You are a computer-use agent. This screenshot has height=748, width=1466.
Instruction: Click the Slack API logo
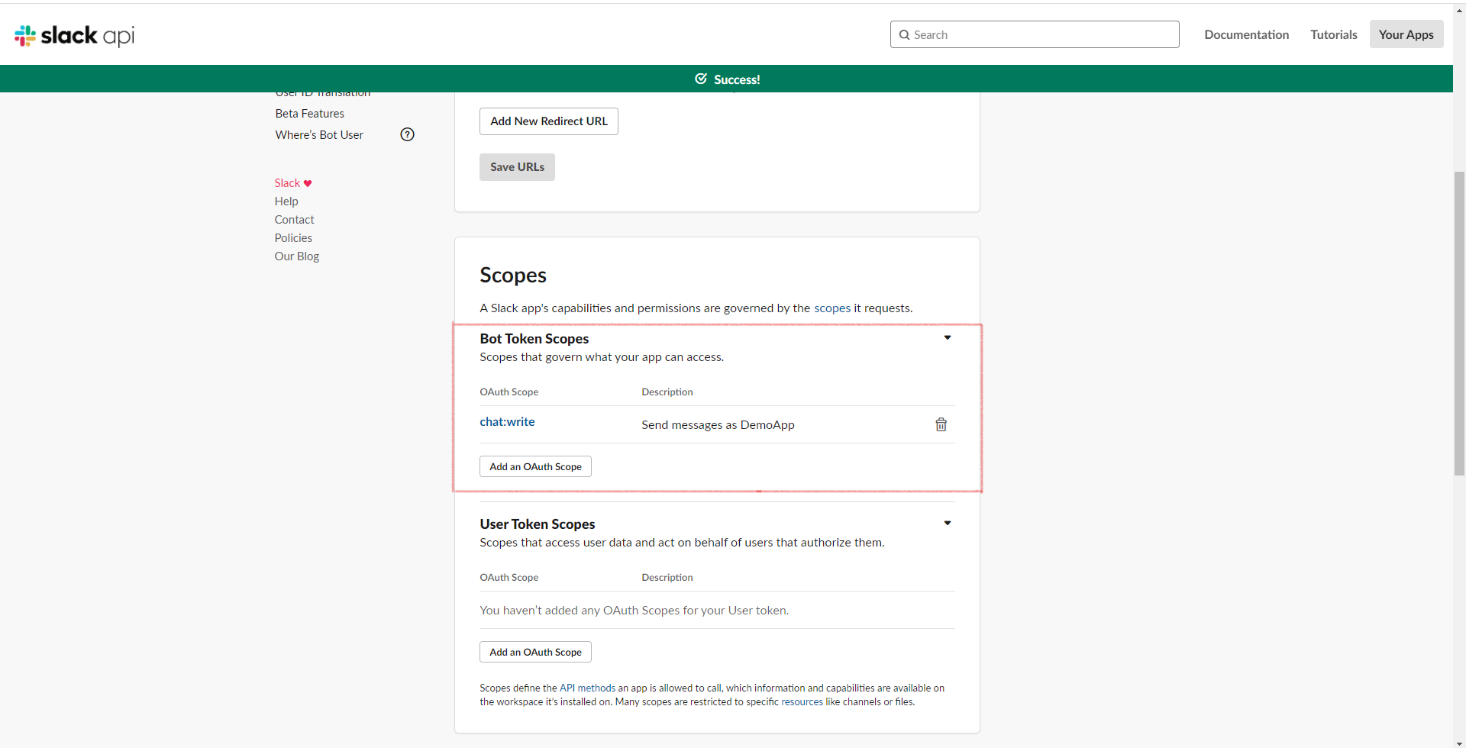pos(74,35)
